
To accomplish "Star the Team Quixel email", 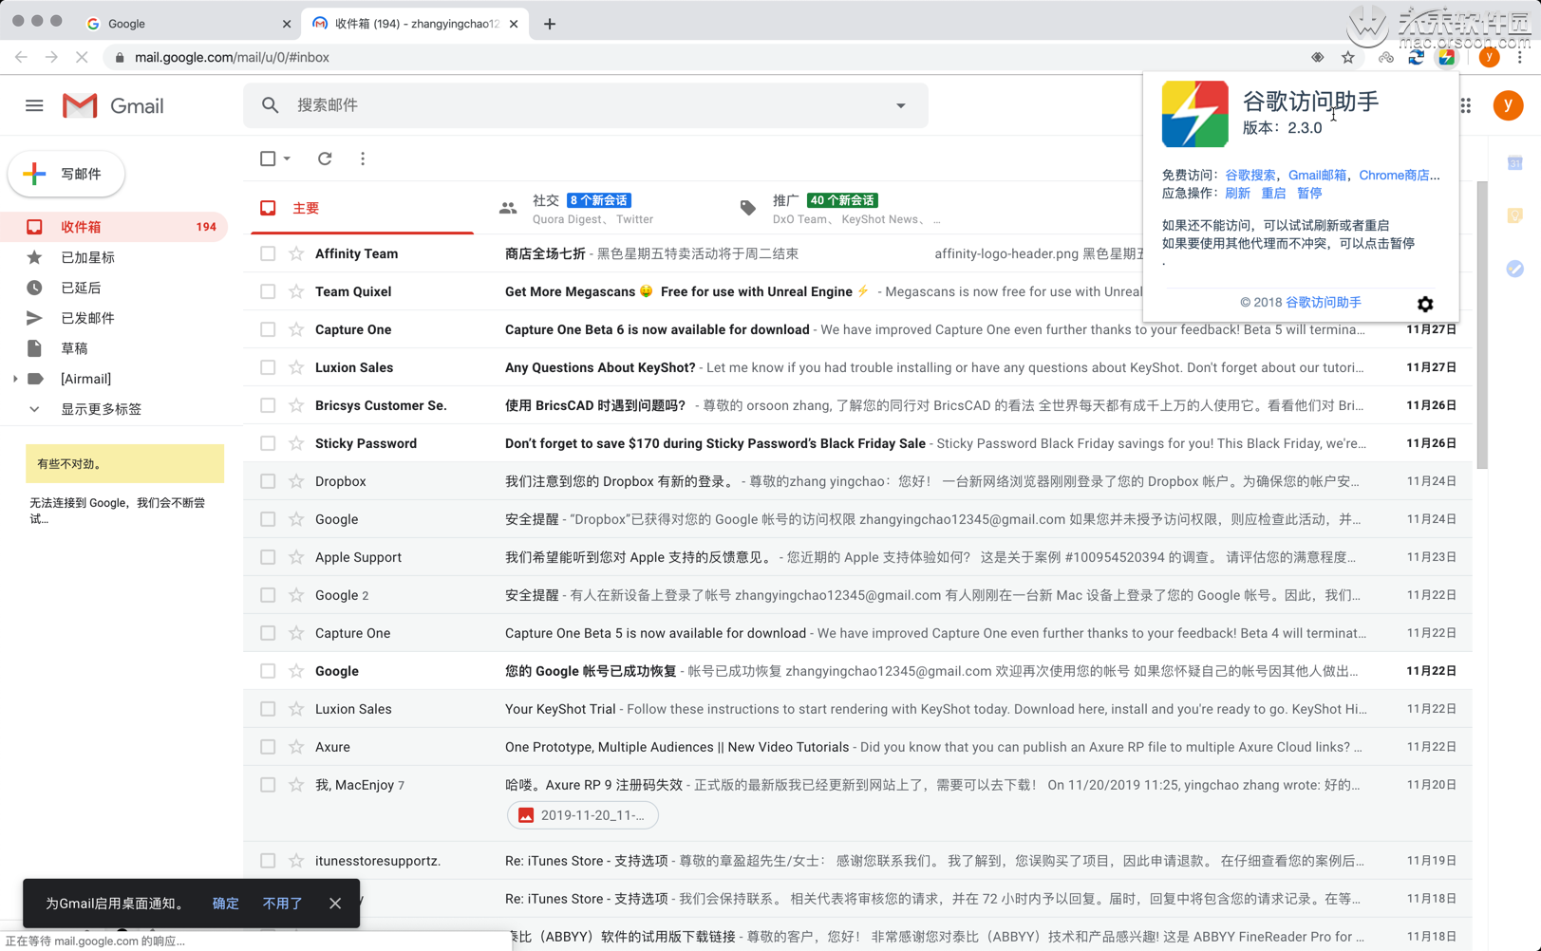I will tap(296, 291).
